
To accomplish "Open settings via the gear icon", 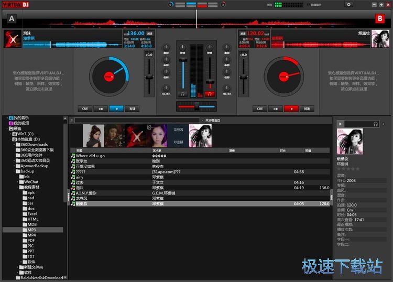I will click(x=348, y=5).
